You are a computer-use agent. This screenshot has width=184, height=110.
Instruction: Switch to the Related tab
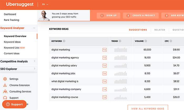[160, 30]
